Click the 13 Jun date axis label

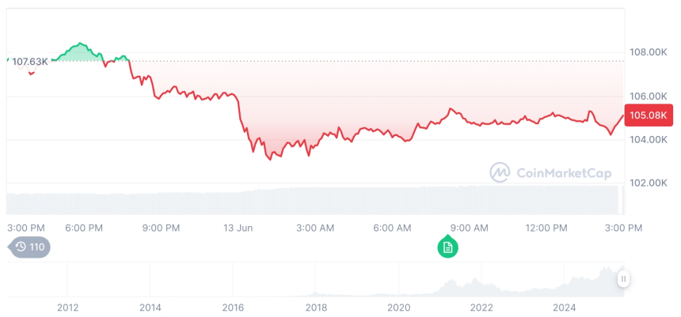point(238,228)
